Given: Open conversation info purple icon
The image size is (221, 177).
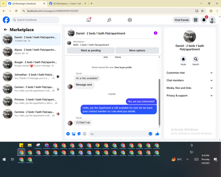Looking at the screenshot, I should [x=156, y=33].
